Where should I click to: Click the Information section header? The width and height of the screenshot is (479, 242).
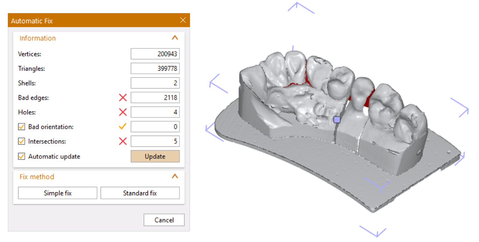click(x=38, y=38)
